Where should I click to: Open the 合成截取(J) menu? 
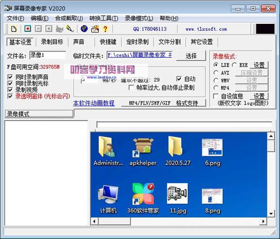tap(69, 18)
